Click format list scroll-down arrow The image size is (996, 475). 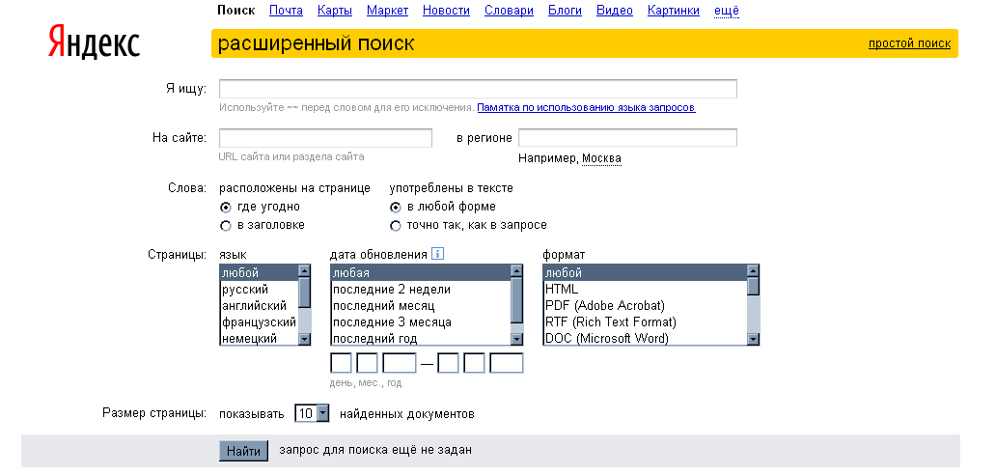[753, 339]
